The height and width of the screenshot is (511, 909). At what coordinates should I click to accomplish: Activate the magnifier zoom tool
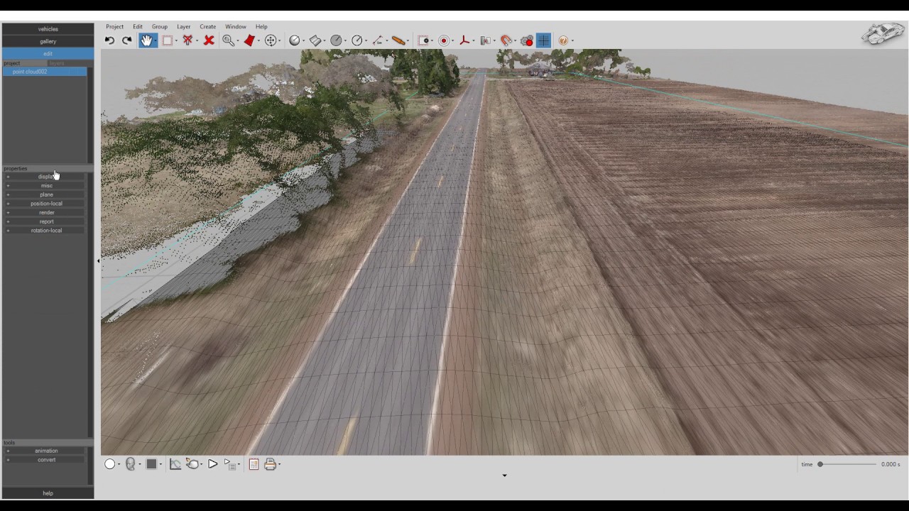pyautogui.click(x=228, y=40)
